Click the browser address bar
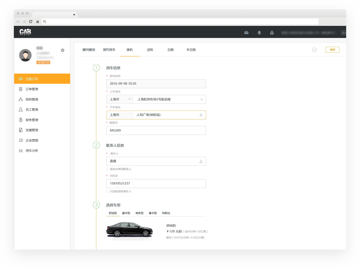Image resolution: width=360 pixels, height=268 pixels. (180, 22)
